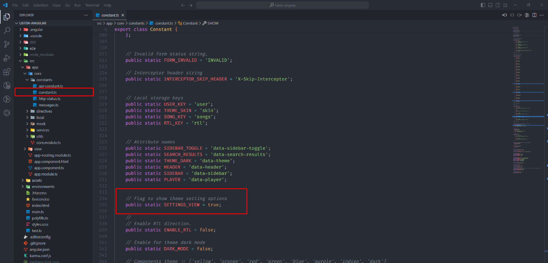
Task: Open the File menu
Action: click(x=15, y=5)
